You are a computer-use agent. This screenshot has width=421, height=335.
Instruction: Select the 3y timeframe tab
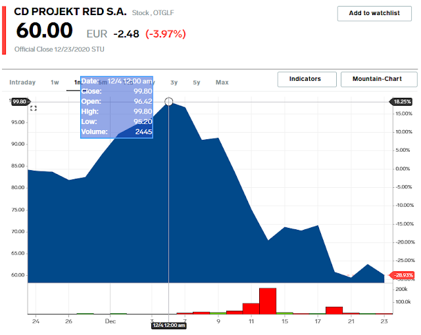tap(174, 82)
